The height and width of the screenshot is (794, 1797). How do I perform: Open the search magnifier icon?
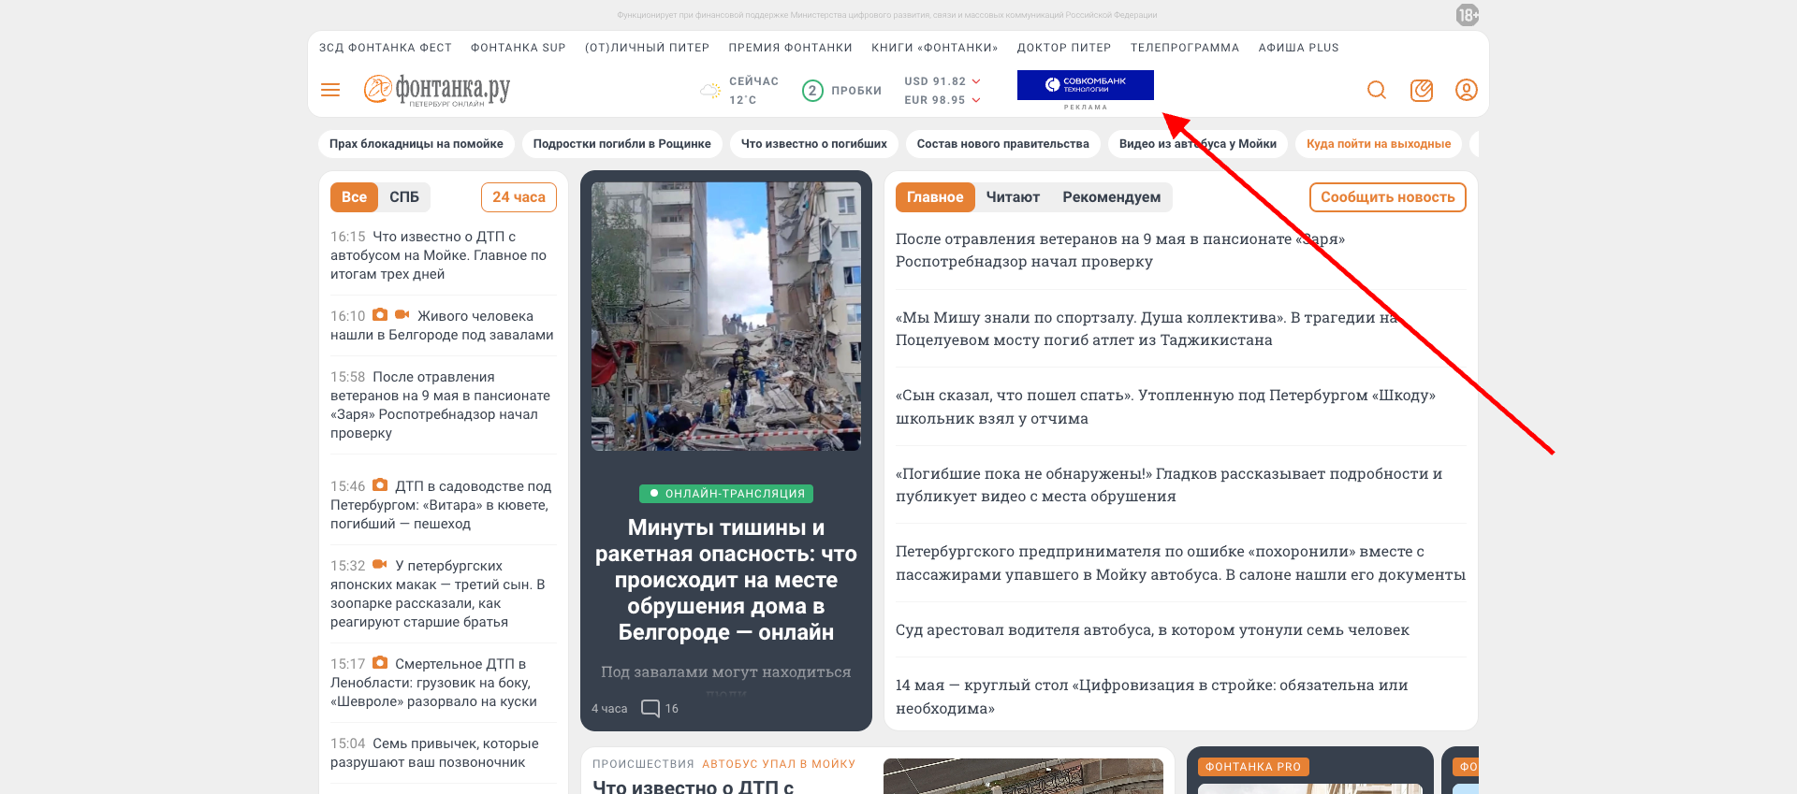1377,90
